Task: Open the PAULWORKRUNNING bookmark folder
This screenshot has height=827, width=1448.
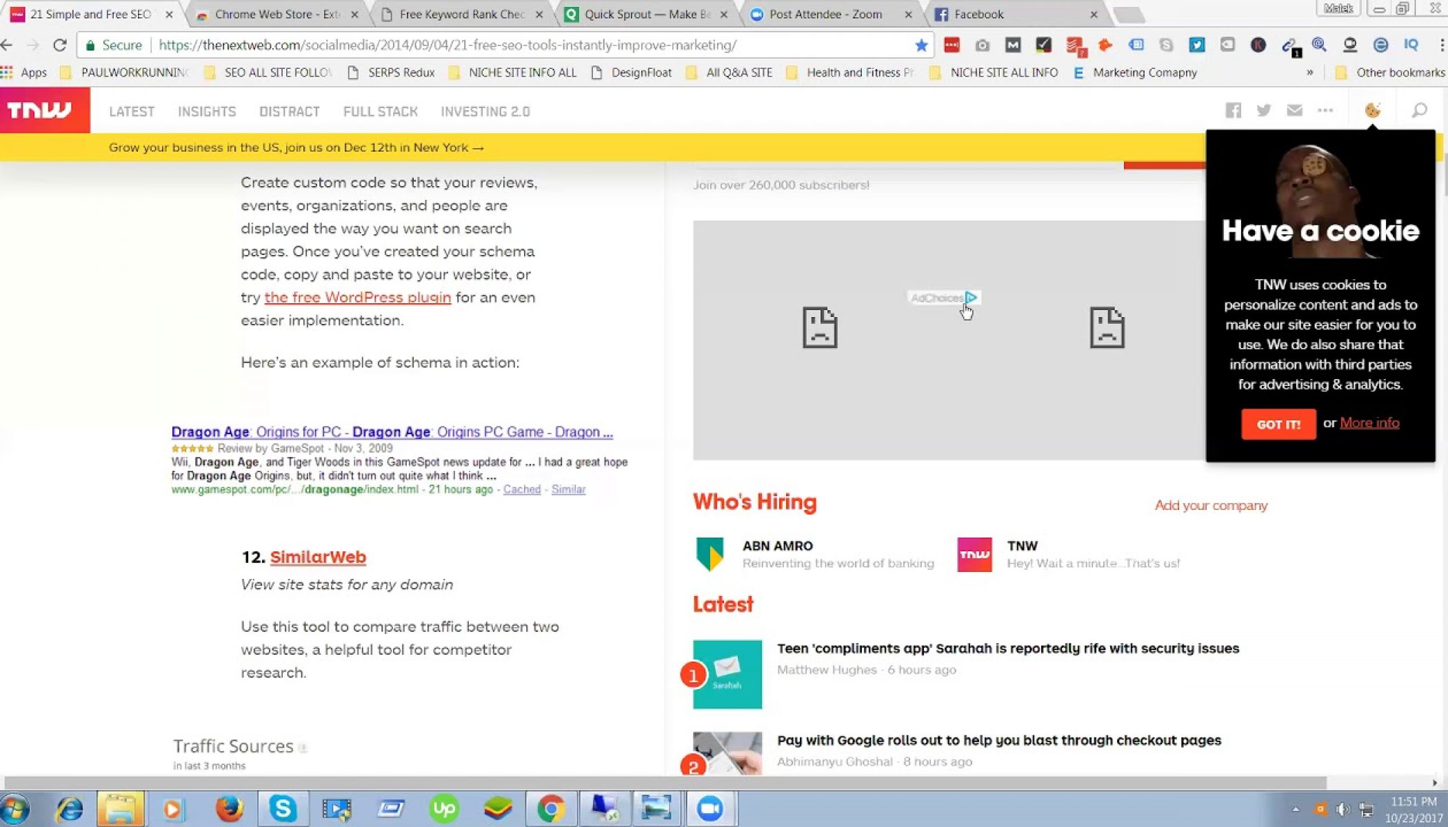Action: (x=124, y=72)
